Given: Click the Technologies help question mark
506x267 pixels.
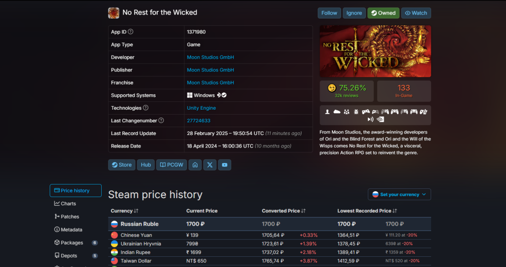Looking at the screenshot, I should coord(145,108).
